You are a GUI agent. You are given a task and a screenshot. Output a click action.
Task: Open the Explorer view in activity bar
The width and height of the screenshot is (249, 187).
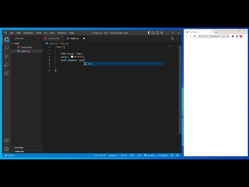[6, 39]
